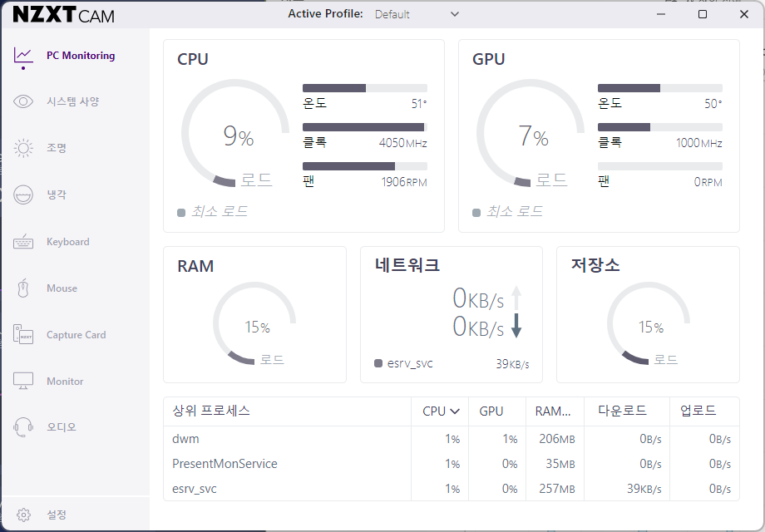
Task: Sort processes by GPU column
Action: tap(491, 411)
